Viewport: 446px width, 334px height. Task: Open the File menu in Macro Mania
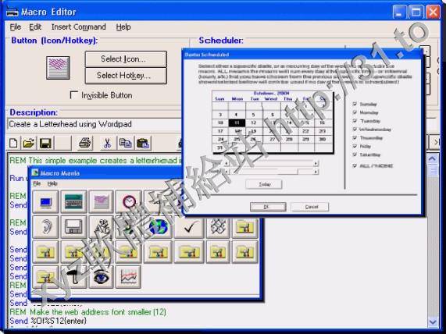tap(37, 183)
